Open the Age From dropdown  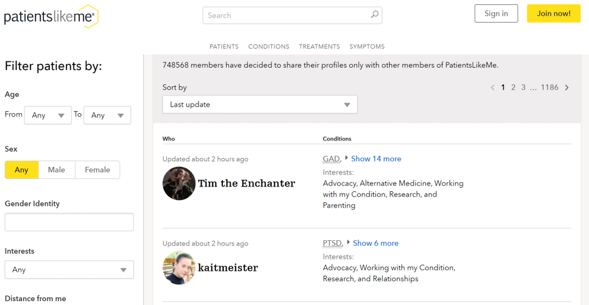click(x=48, y=115)
